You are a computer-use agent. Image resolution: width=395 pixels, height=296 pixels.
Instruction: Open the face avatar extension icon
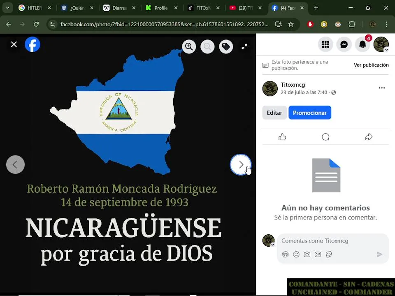(x=338, y=24)
